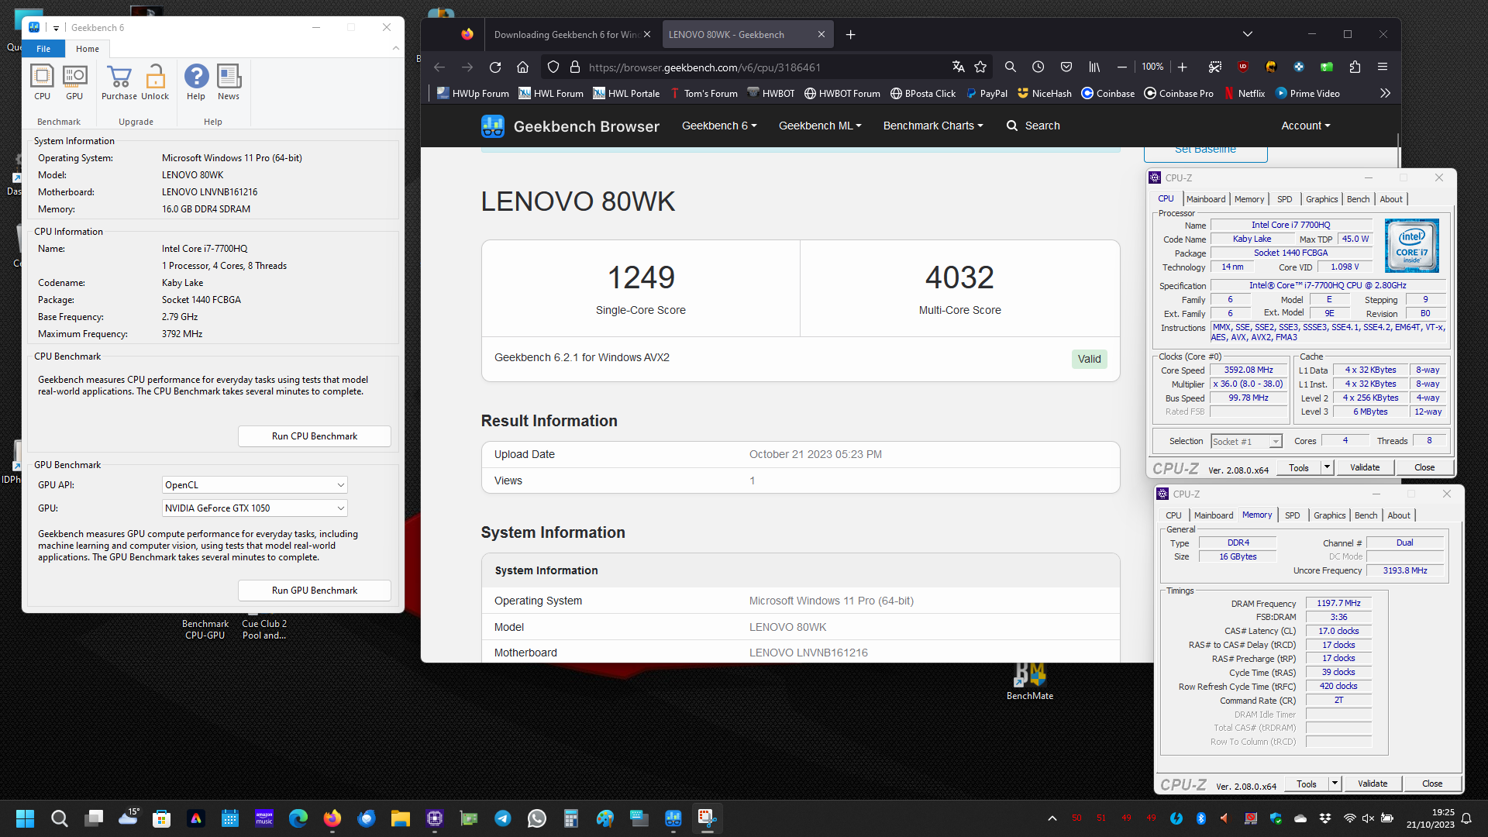Viewport: 1488px width, 837px height.
Task: Click Run CPU Benchmark button
Action: click(x=315, y=436)
